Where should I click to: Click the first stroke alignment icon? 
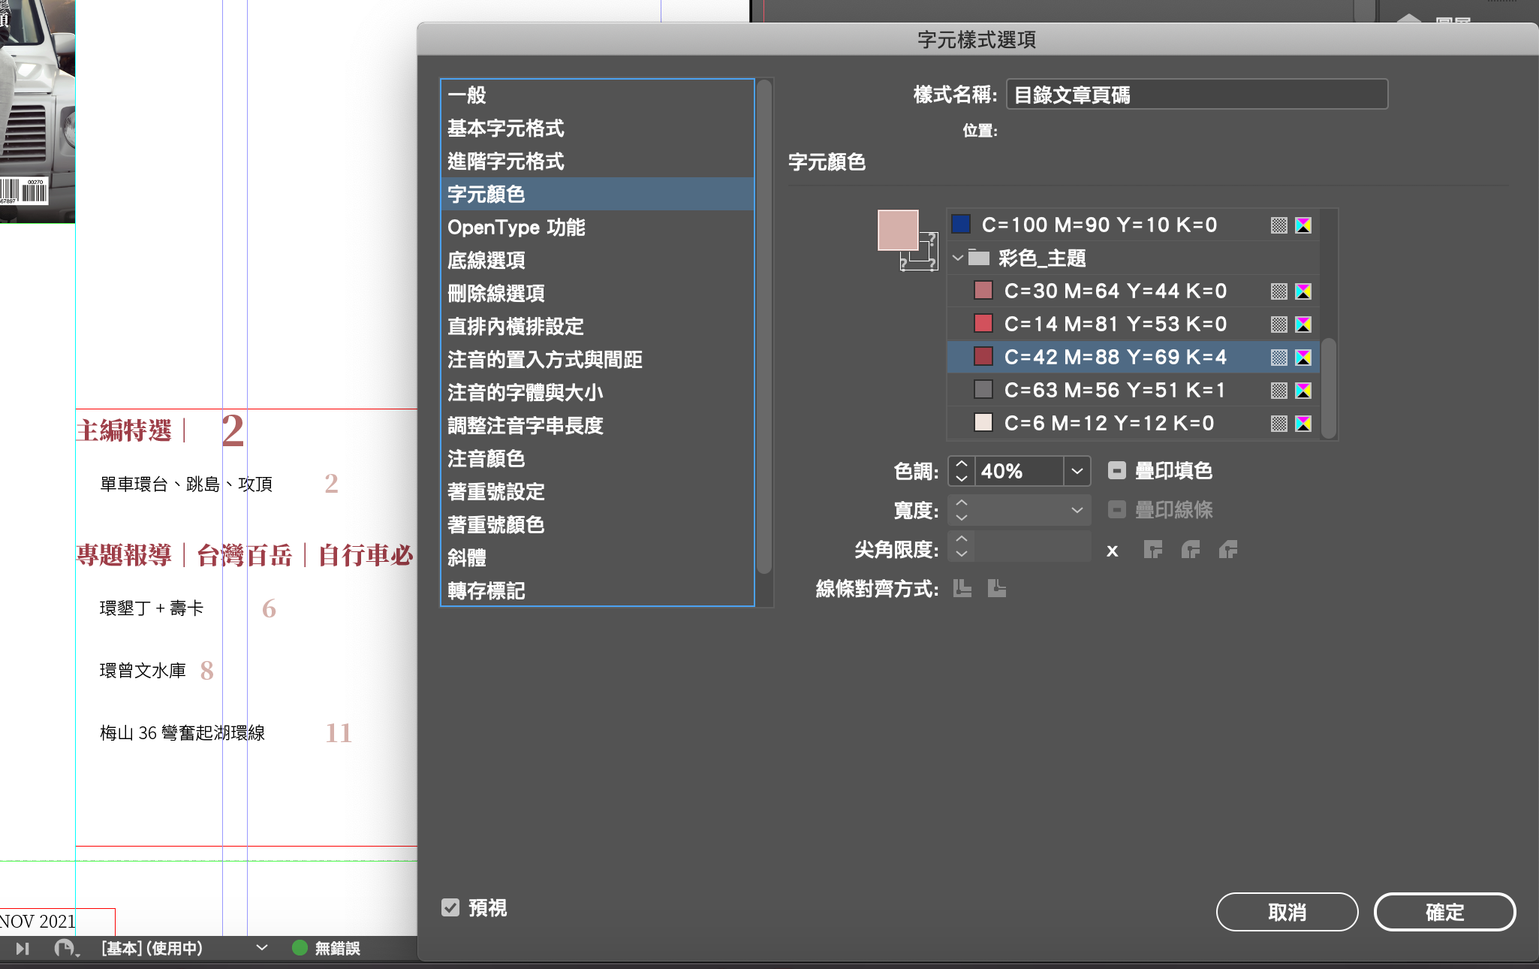click(x=962, y=588)
